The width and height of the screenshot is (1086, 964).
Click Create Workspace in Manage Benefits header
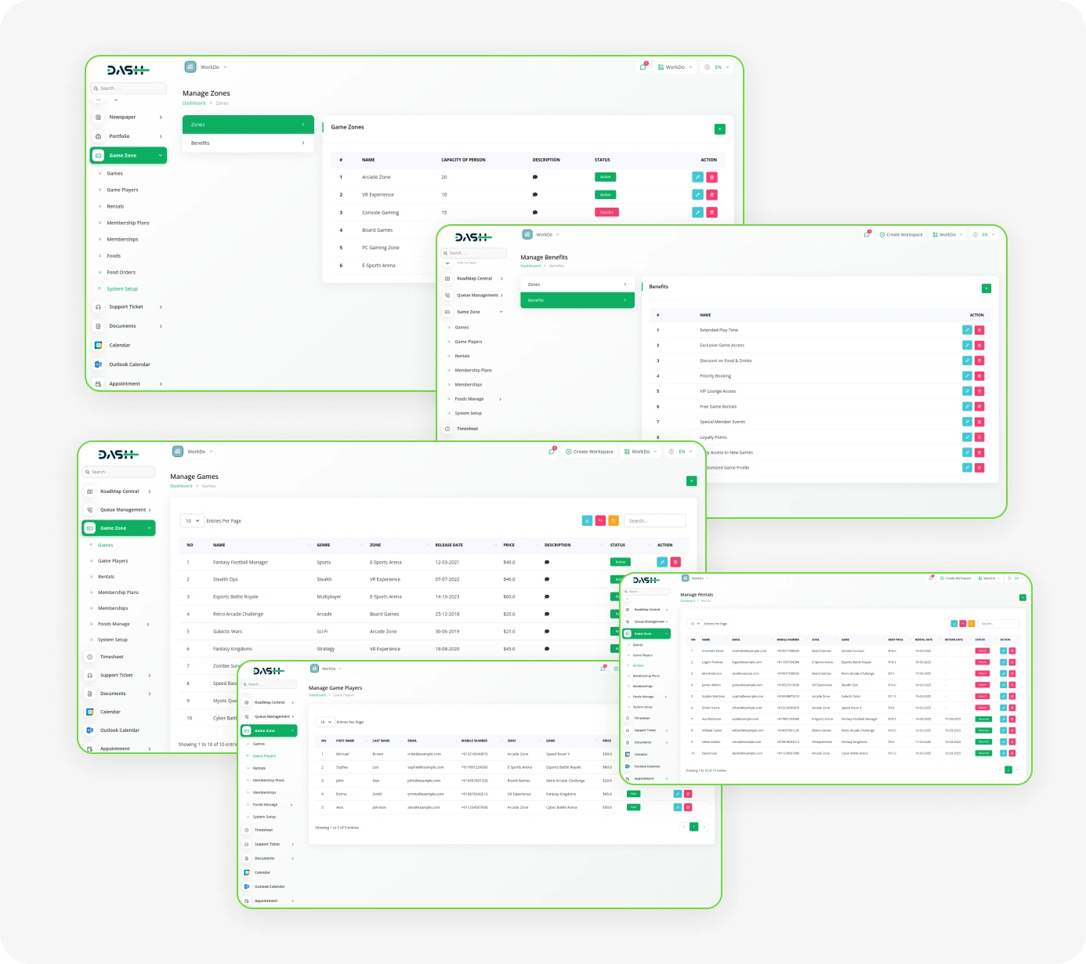click(901, 234)
